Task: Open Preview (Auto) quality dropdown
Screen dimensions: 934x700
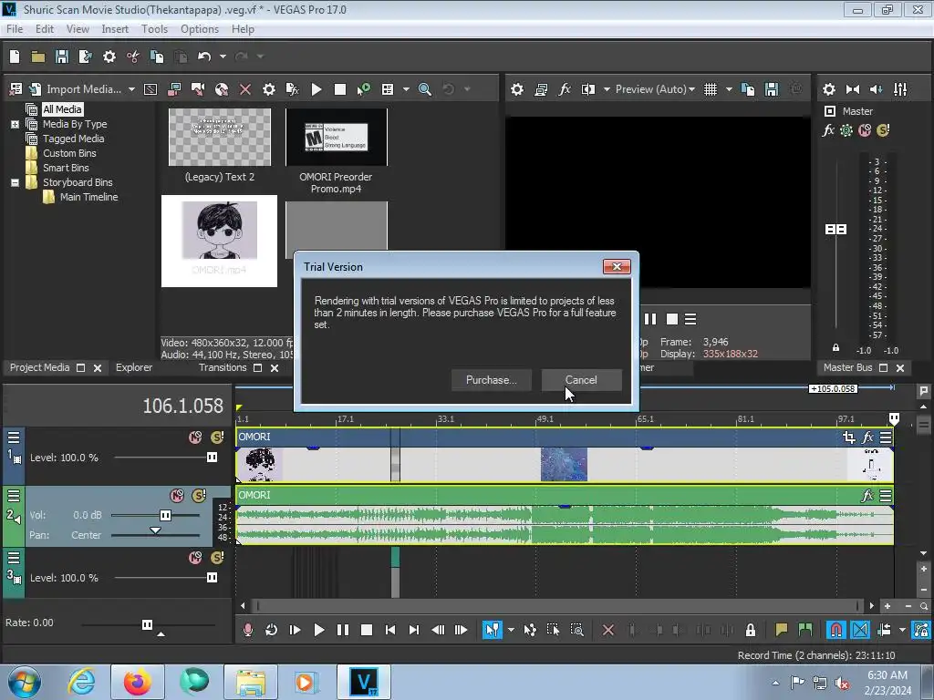Action: (x=655, y=89)
